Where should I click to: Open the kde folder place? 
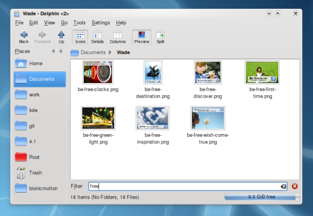(x=40, y=110)
